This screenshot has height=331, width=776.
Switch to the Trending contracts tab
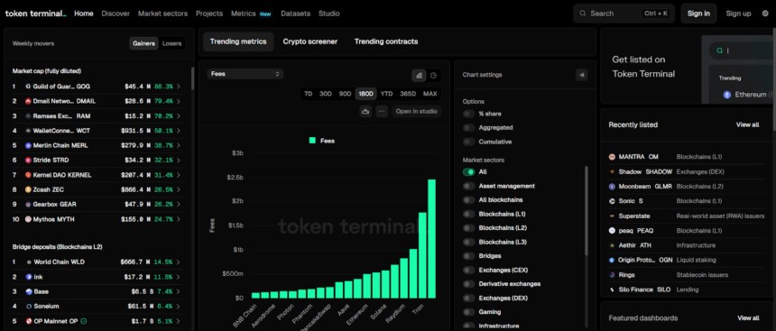(x=386, y=41)
